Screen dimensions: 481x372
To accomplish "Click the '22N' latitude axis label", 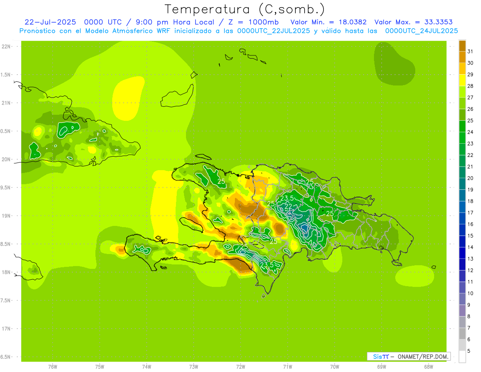I will 6,46.
